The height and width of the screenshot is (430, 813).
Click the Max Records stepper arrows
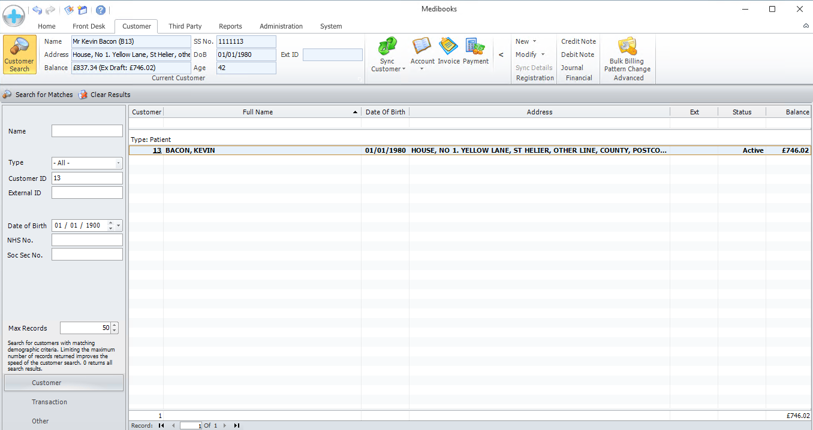point(115,328)
